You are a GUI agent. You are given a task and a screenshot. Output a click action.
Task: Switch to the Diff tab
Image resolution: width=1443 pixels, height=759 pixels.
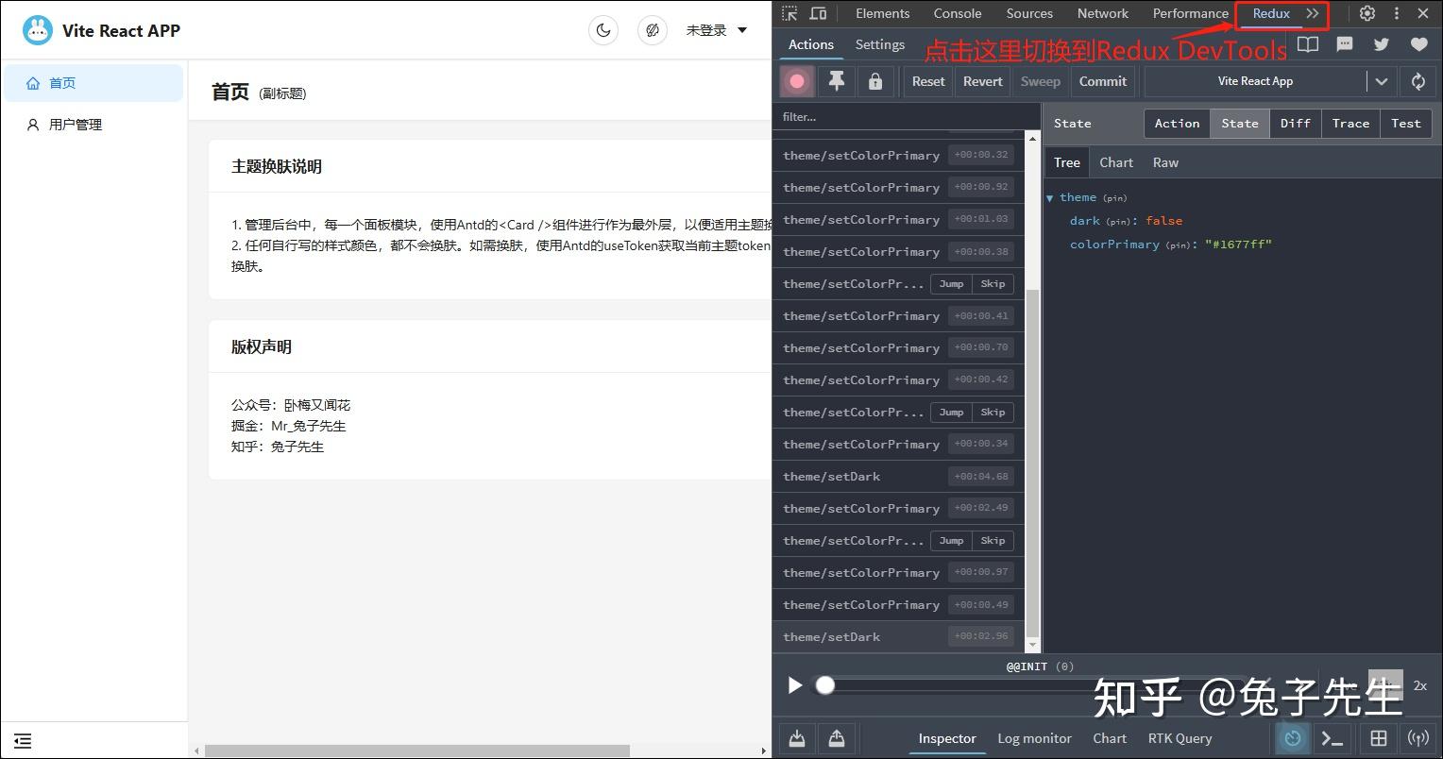pyautogui.click(x=1295, y=123)
